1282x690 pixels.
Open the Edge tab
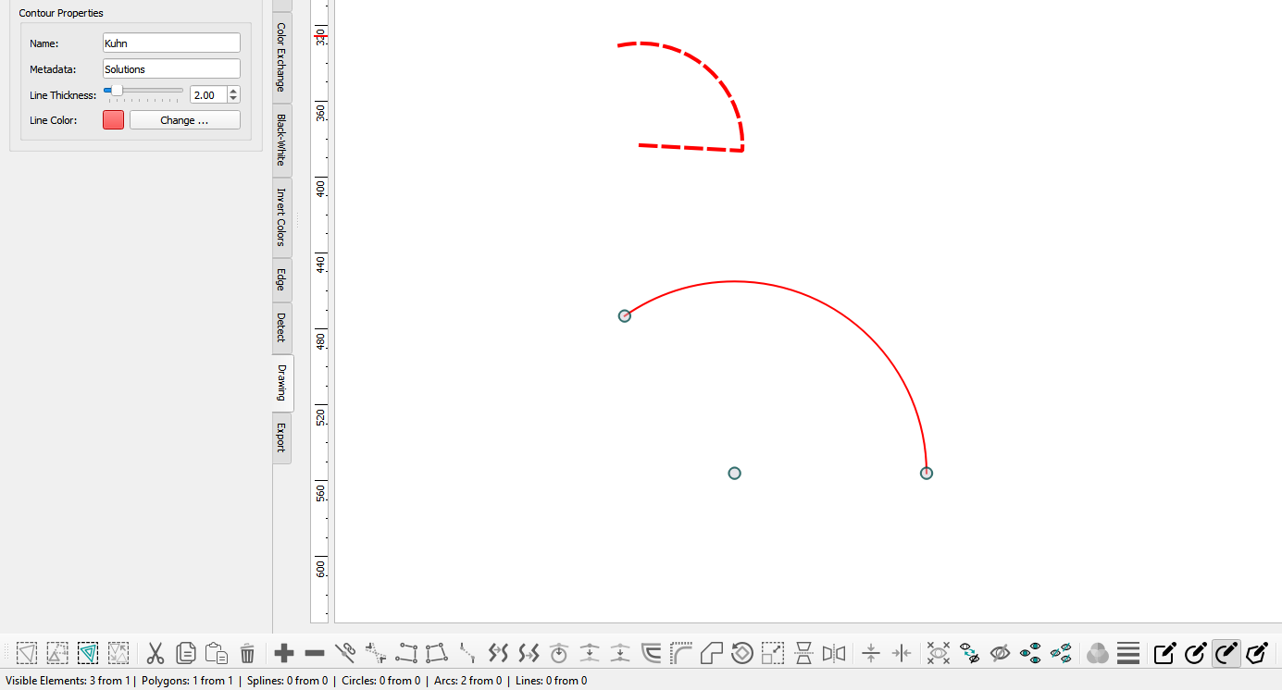coord(281,279)
